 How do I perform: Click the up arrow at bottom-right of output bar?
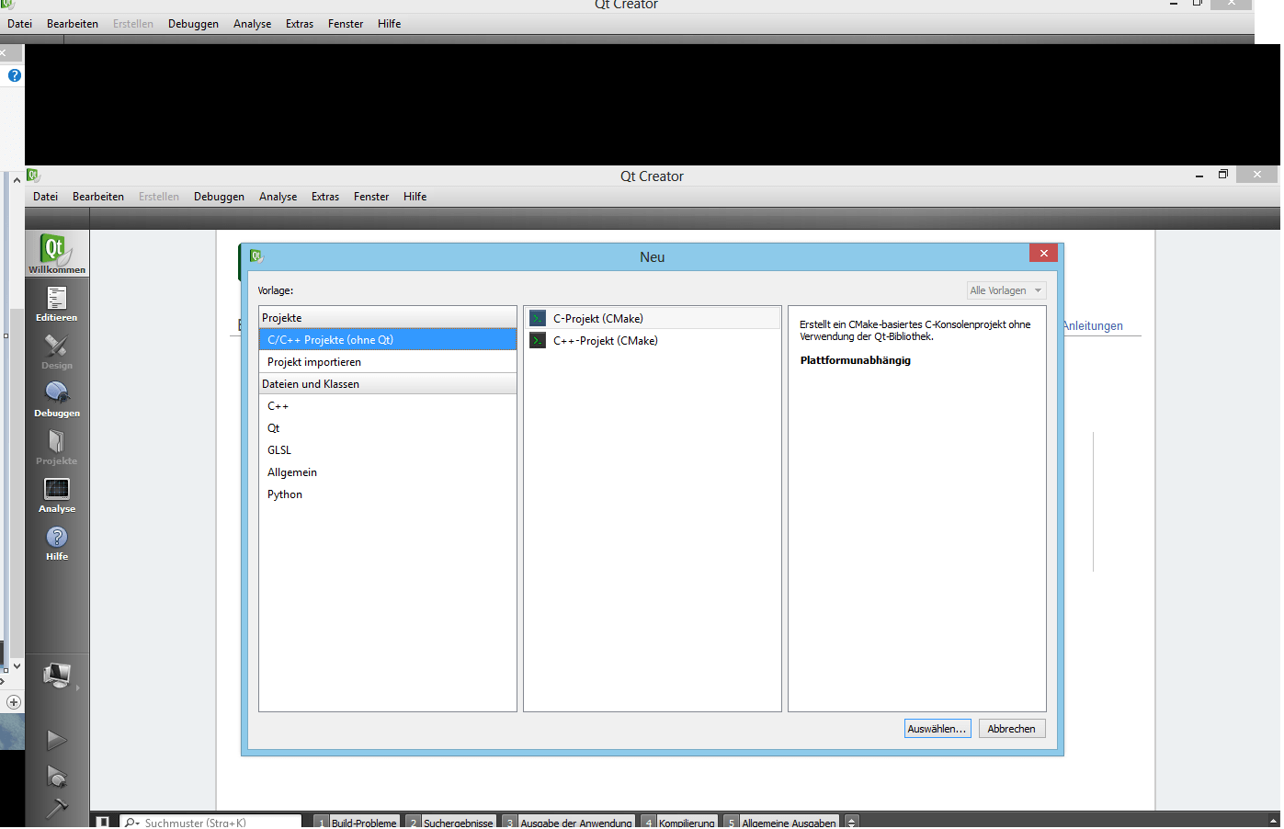pos(1273,821)
